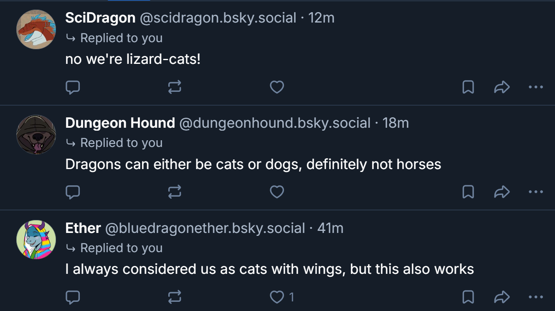This screenshot has width=555, height=311.
Task: Repost Dungeon Hound's dragons post
Action: 175,192
